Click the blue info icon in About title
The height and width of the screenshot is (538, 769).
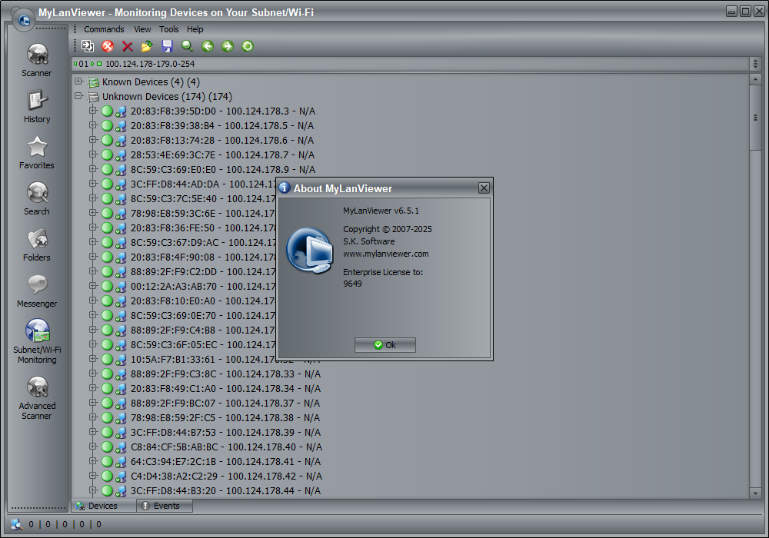(x=285, y=188)
